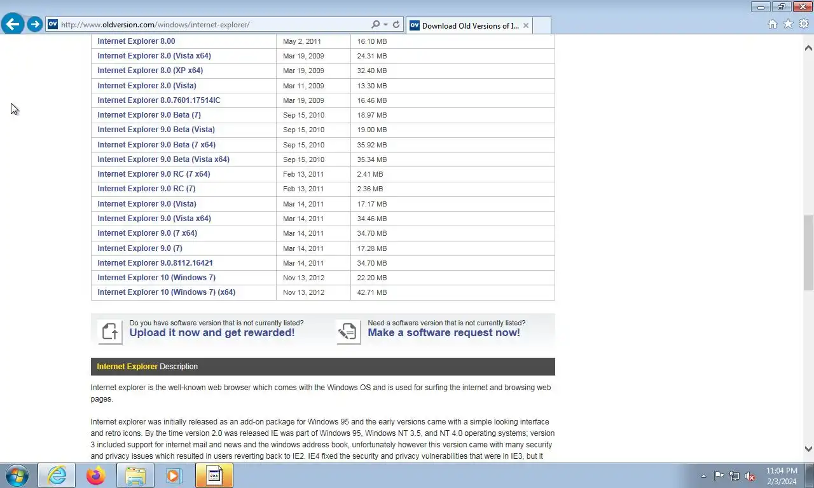This screenshot has height=488, width=814.
Task: Open the Tools gear icon
Action: tap(804, 24)
